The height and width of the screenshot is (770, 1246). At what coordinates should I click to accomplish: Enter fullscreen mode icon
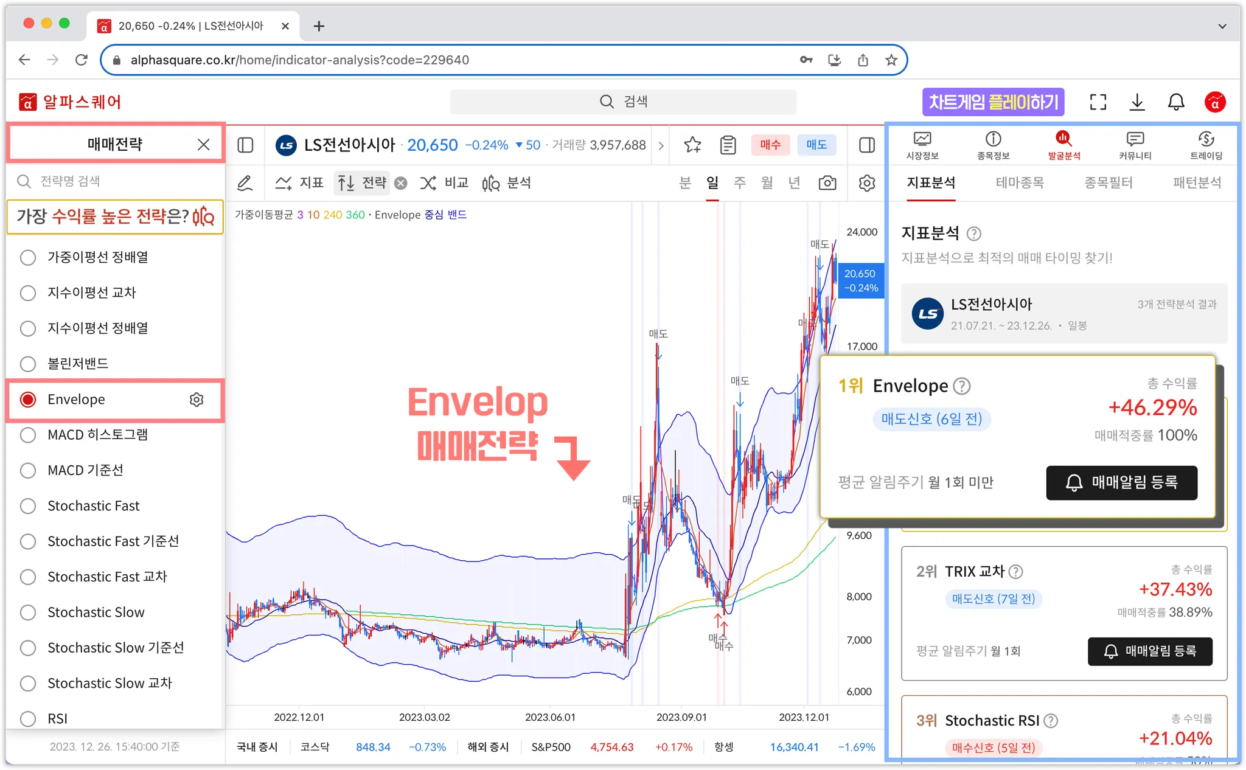point(1098,102)
